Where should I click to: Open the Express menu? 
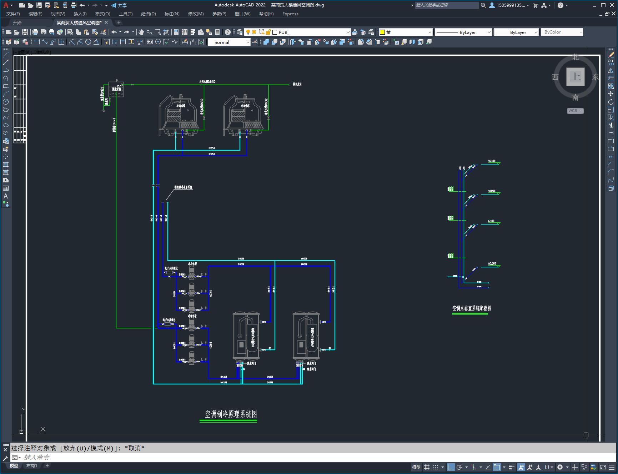click(x=290, y=14)
